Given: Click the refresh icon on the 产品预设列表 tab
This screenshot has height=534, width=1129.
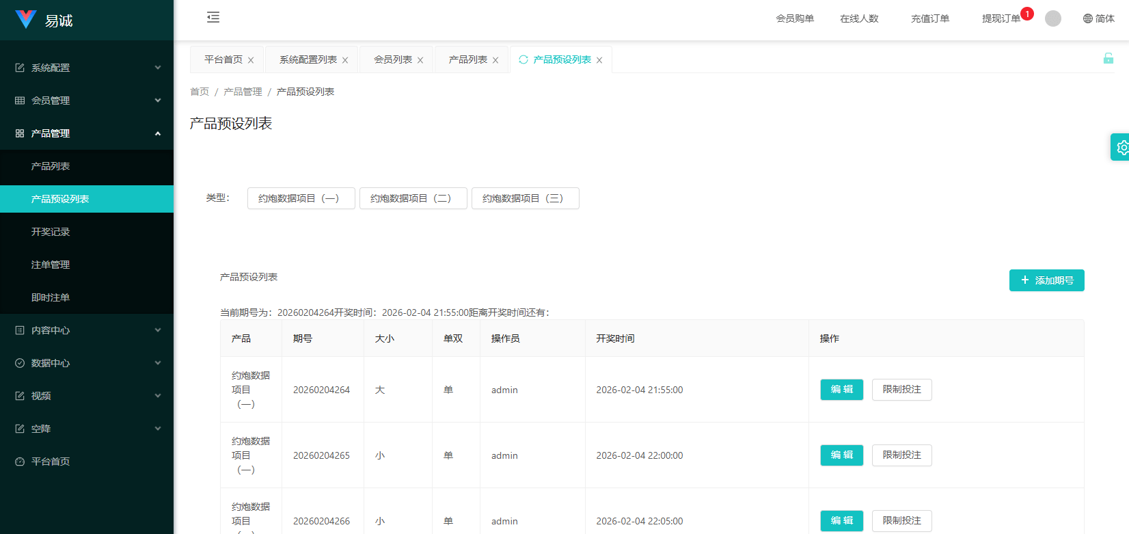Looking at the screenshot, I should tap(523, 59).
